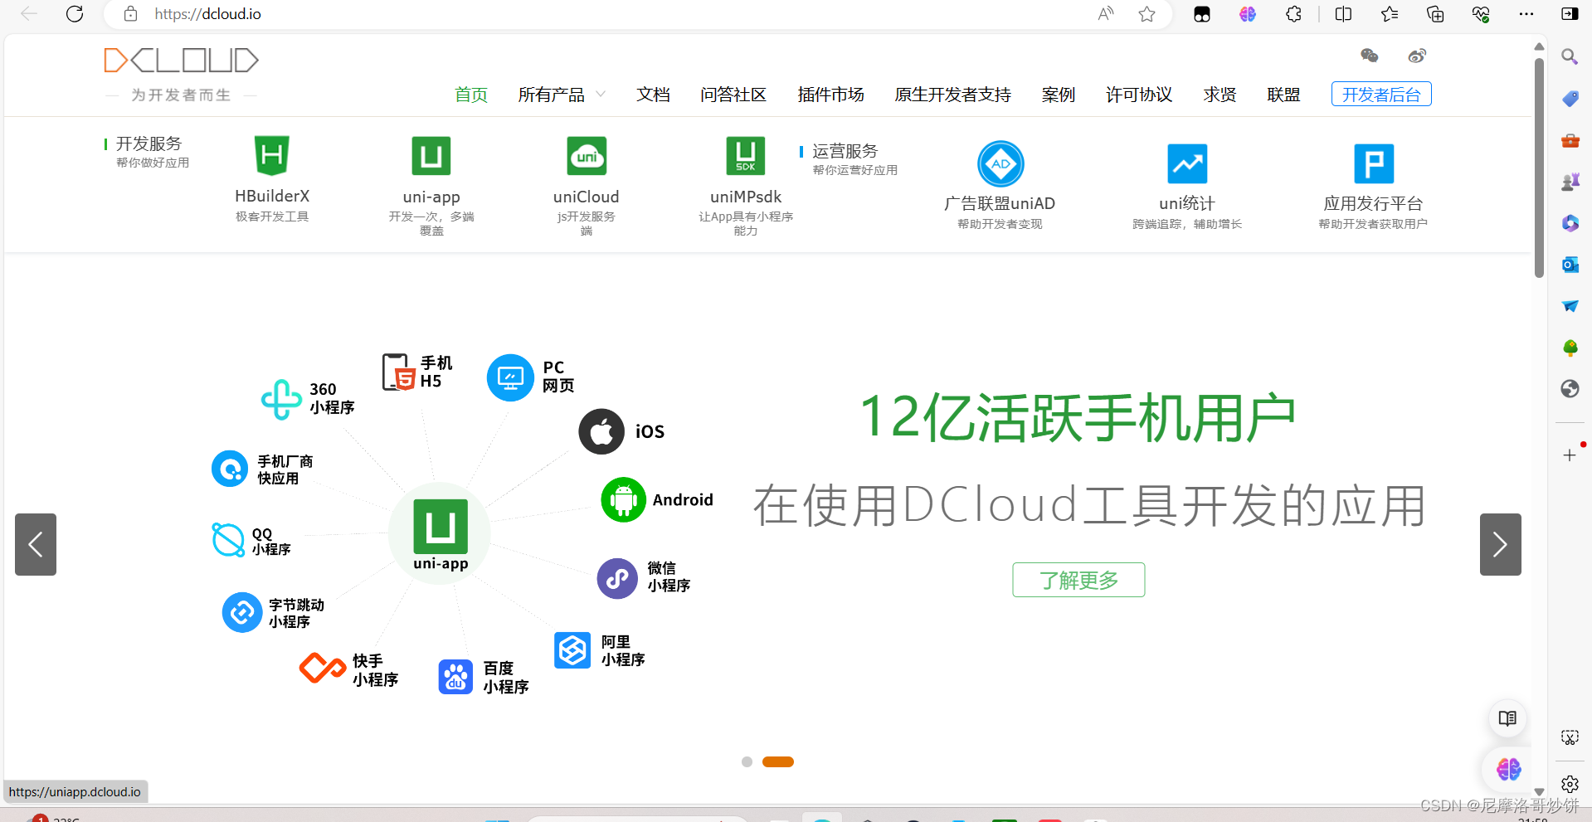1592x822 pixels.
Task: Click the 手机厂商快应用 icon
Action: pos(230,469)
